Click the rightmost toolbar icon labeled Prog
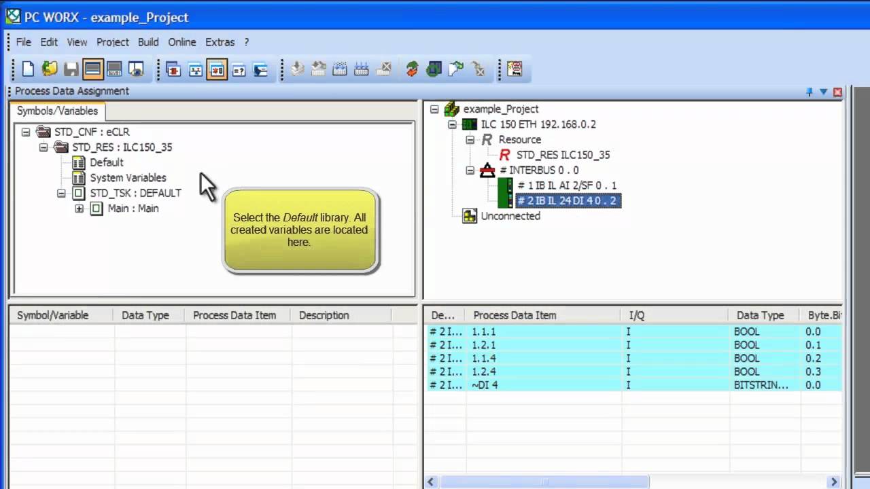This screenshot has width=870, height=489. tap(515, 69)
